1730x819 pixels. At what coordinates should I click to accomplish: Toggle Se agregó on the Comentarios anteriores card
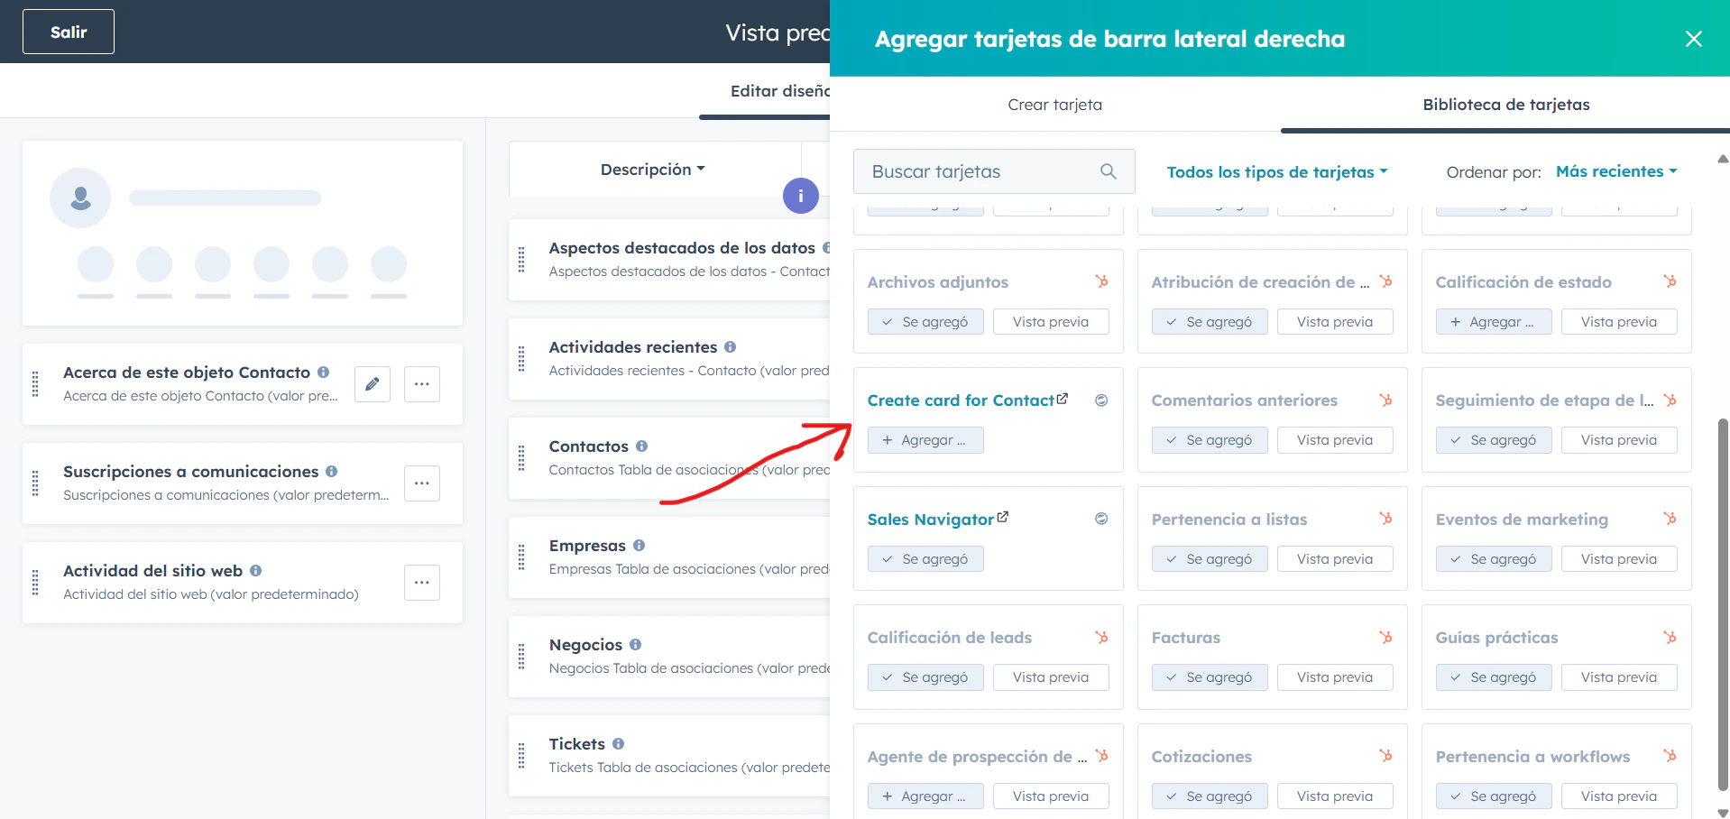click(x=1210, y=440)
